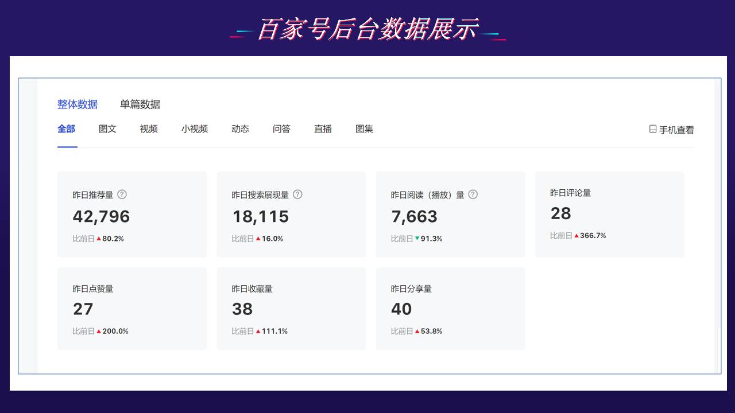Select the 全部 content filter tab
Image resolution: width=735 pixels, height=413 pixels.
coord(67,129)
